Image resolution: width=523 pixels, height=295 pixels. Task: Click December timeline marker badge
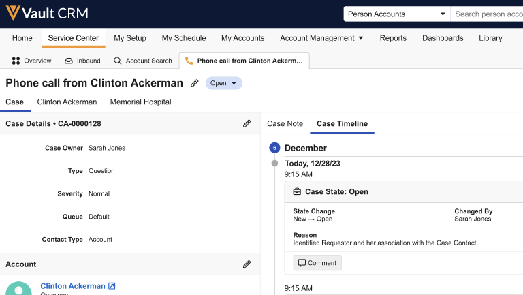click(274, 148)
